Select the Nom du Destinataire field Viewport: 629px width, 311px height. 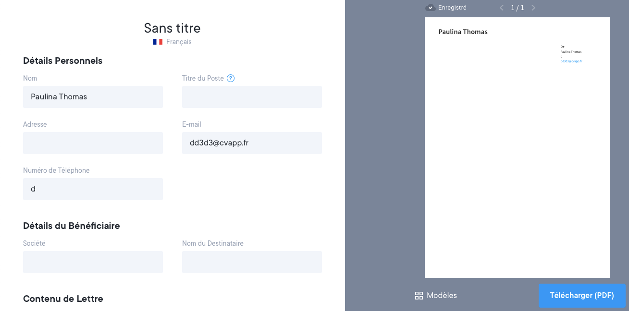coord(252,262)
